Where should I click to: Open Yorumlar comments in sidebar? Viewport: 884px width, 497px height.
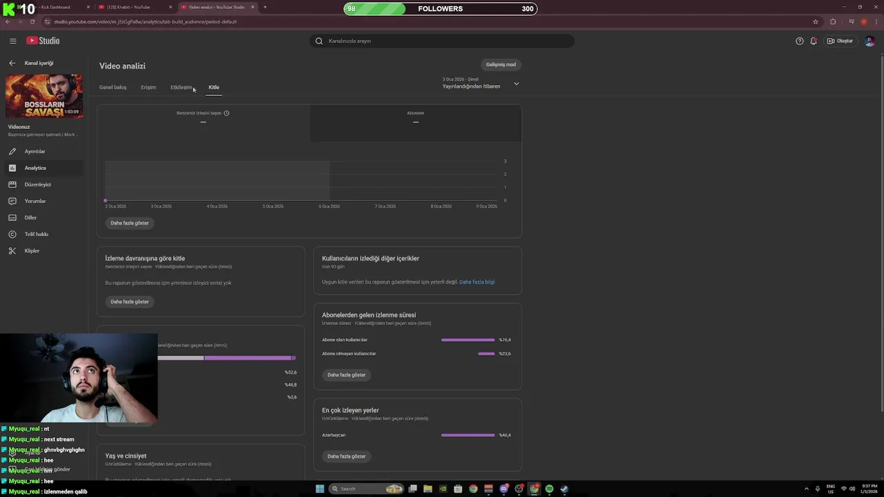click(43, 201)
